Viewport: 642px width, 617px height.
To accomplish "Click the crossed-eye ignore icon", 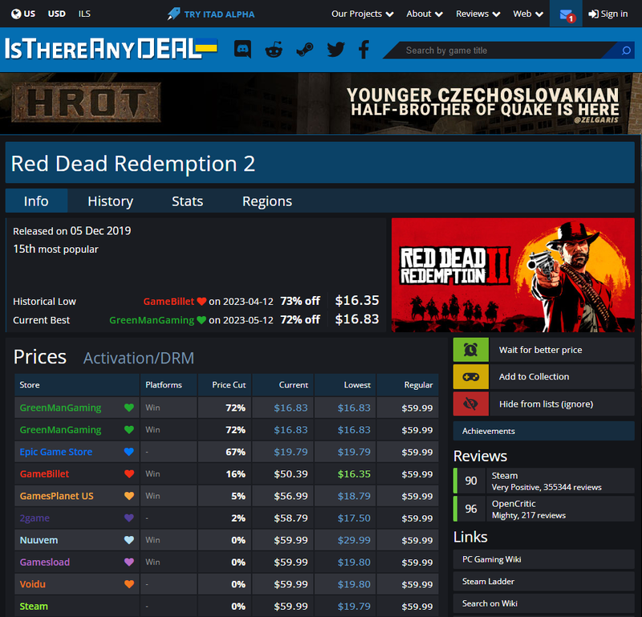I will click(471, 404).
